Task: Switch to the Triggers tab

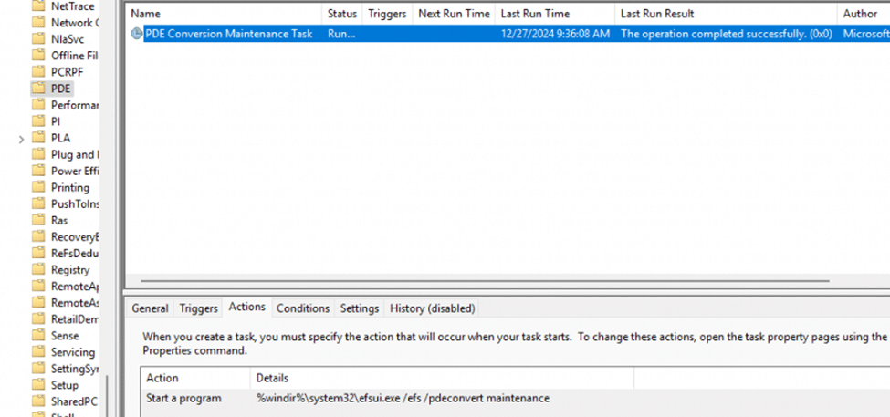Action: (x=198, y=308)
